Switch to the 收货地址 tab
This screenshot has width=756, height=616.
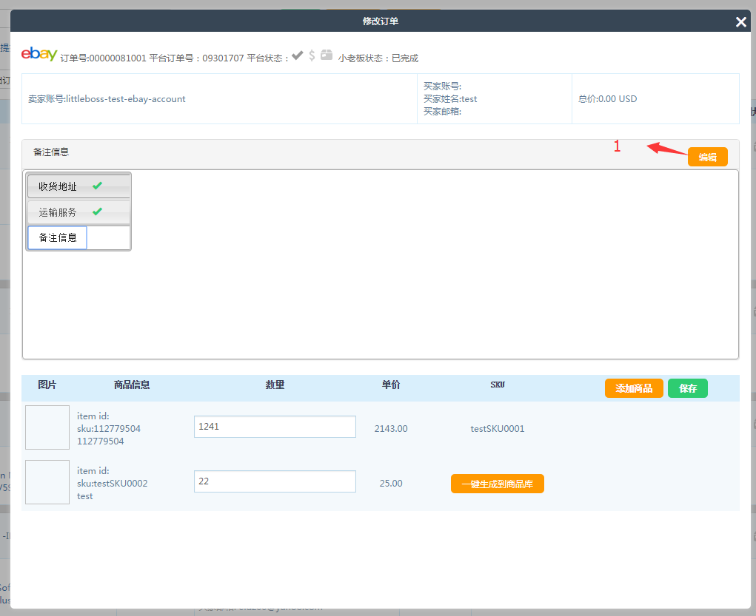tap(58, 186)
